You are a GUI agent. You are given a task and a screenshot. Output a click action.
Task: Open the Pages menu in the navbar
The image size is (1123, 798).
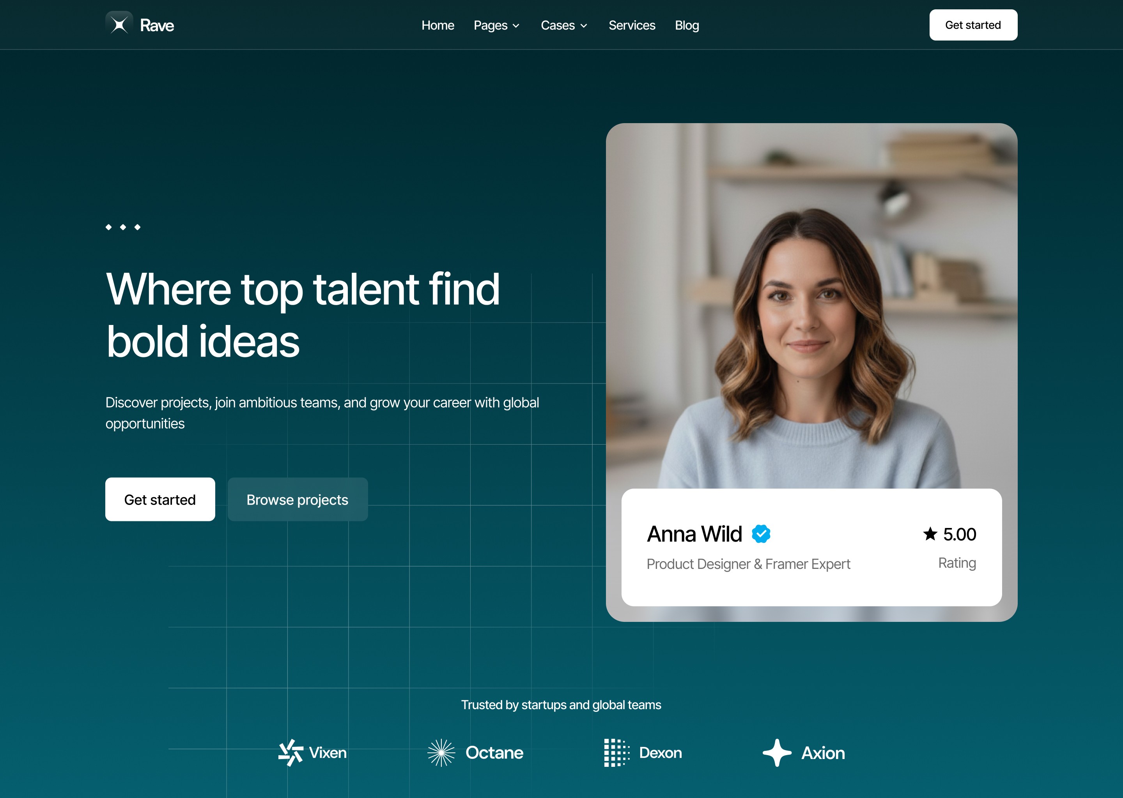[x=497, y=25]
